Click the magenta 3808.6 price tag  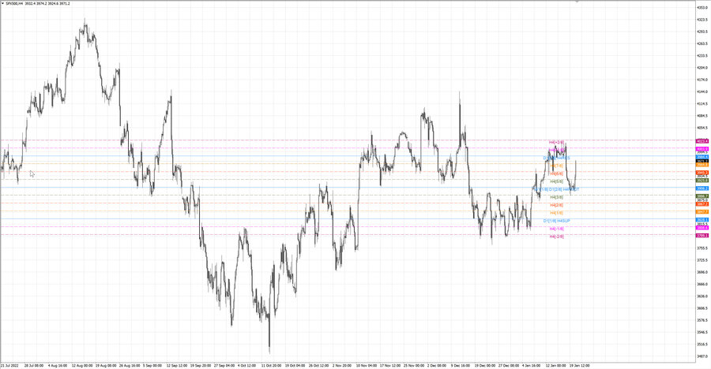tap(702, 228)
